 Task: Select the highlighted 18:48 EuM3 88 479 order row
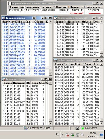(x=25, y=68)
